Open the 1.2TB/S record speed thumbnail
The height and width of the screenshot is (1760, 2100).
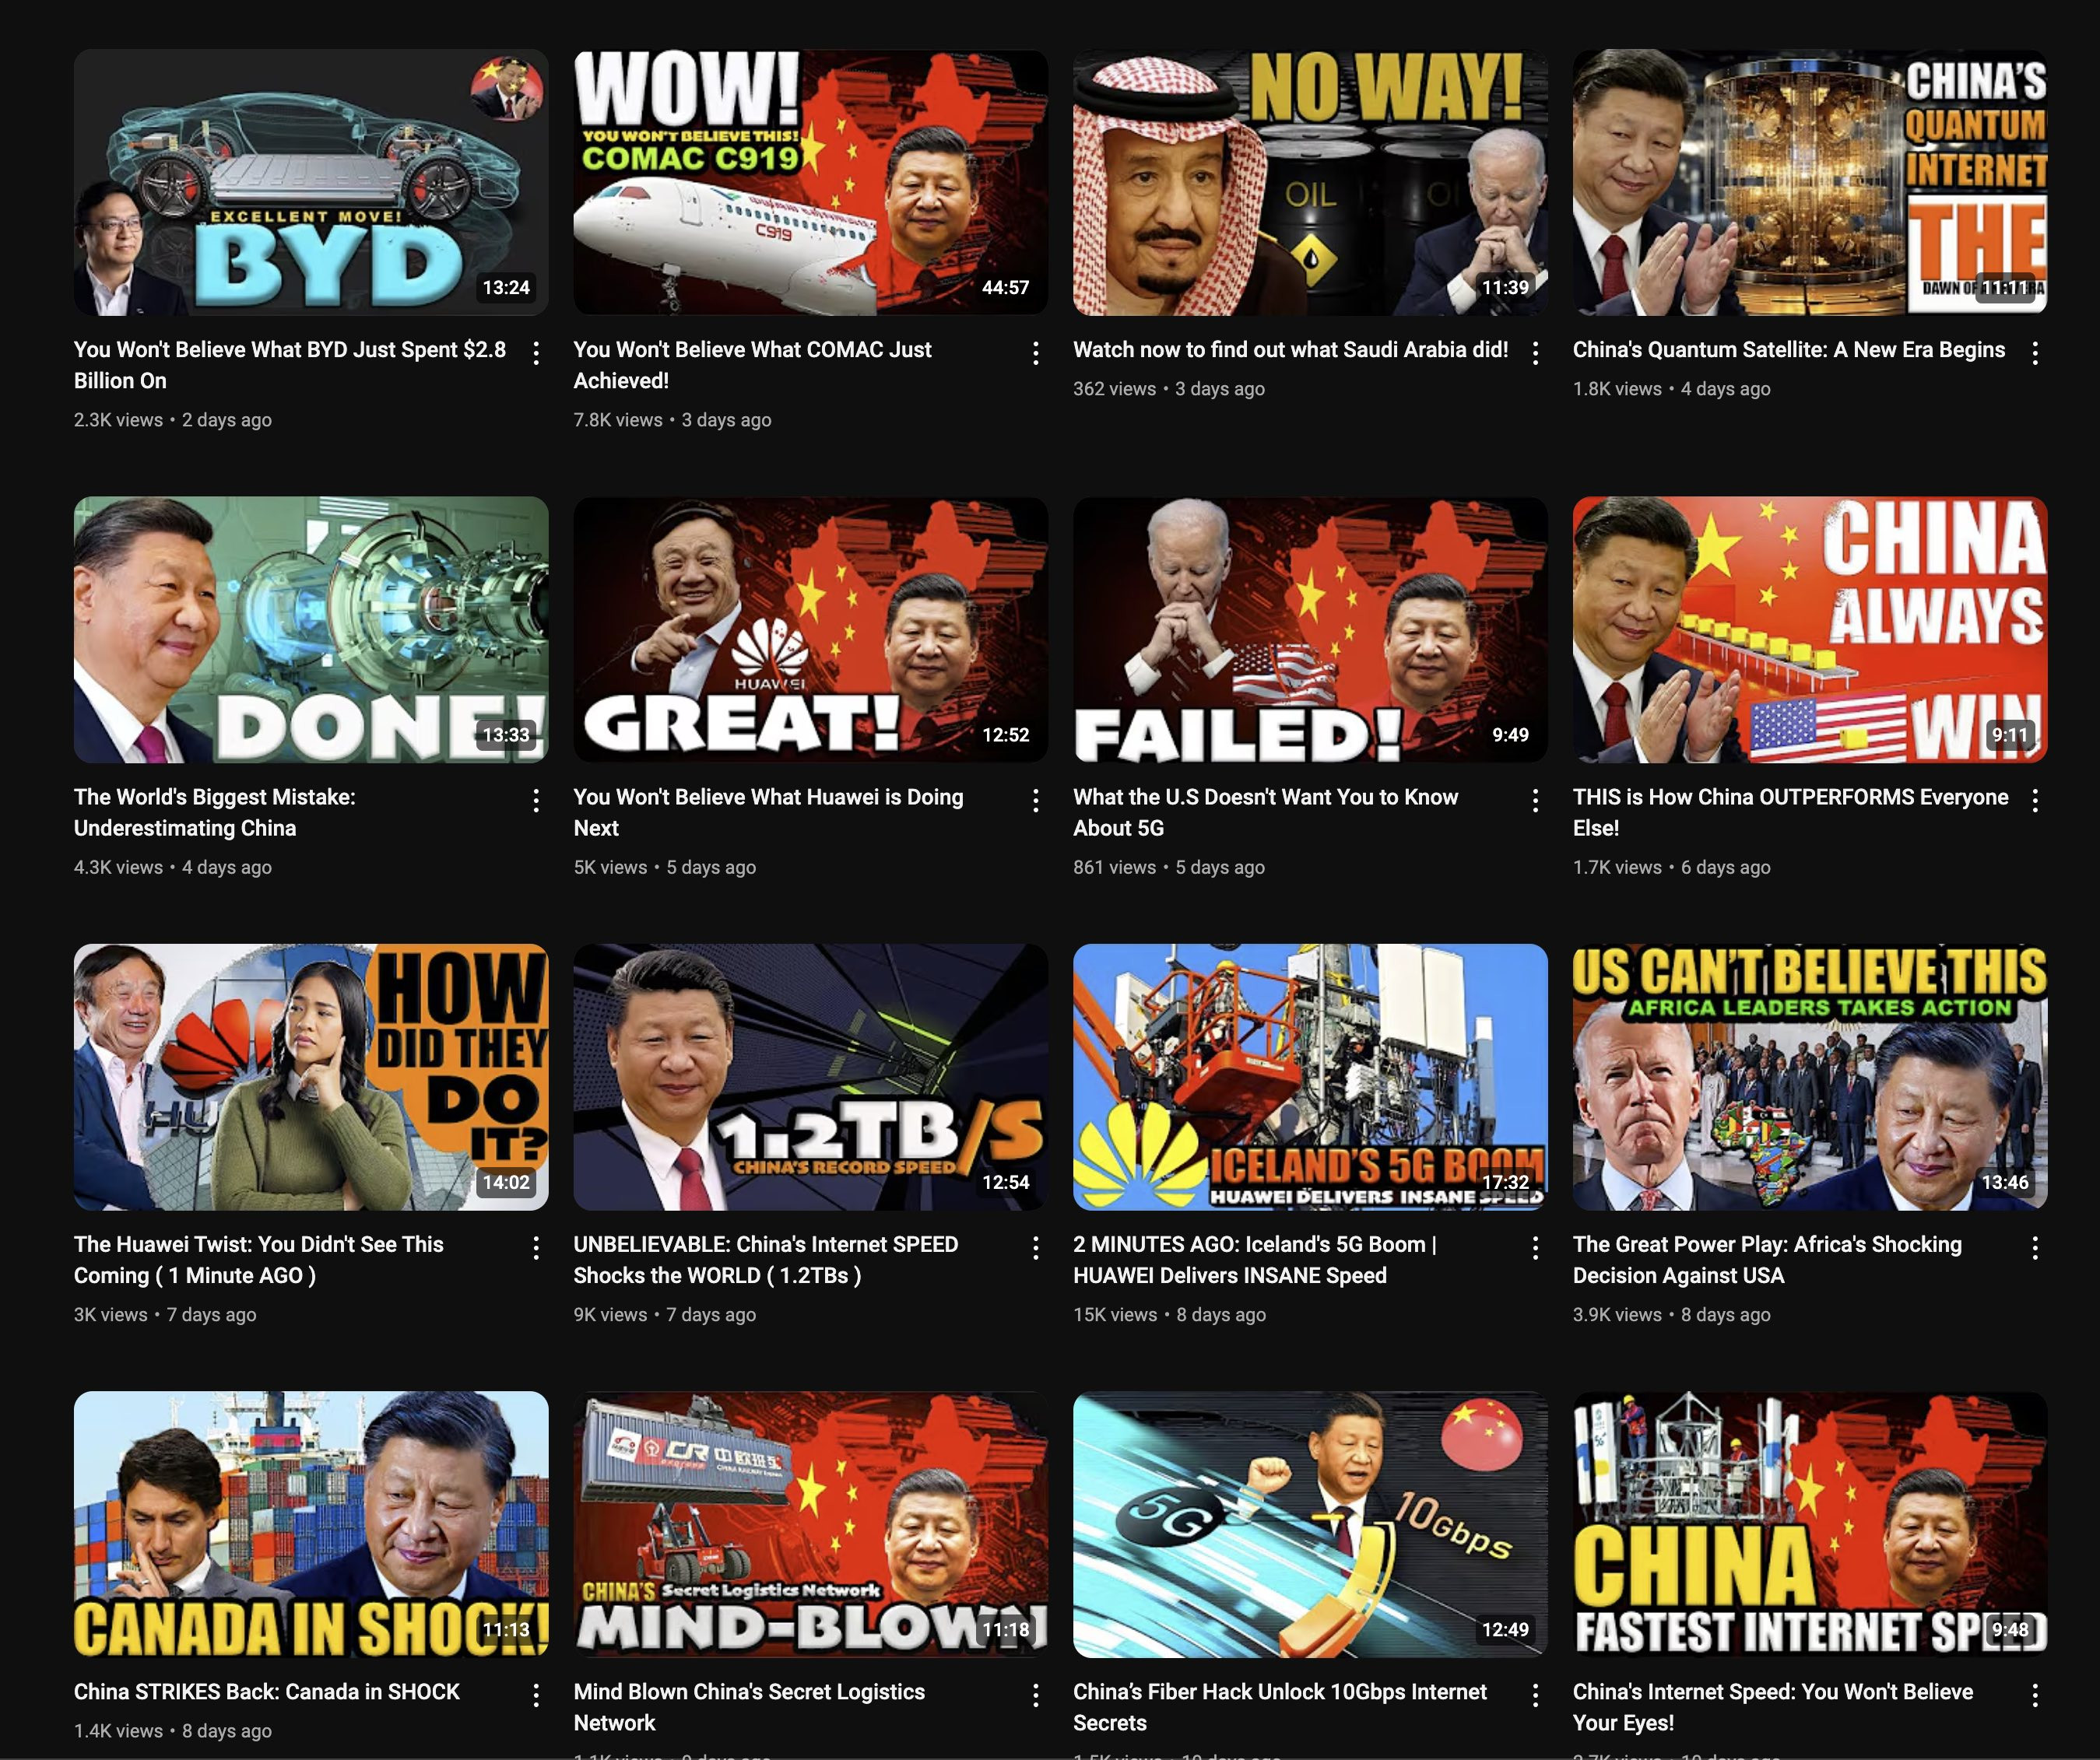click(x=810, y=1076)
